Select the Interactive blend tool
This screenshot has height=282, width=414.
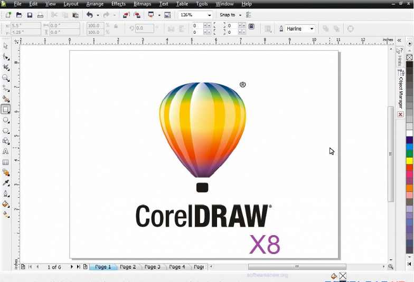[x=5, y=173]
